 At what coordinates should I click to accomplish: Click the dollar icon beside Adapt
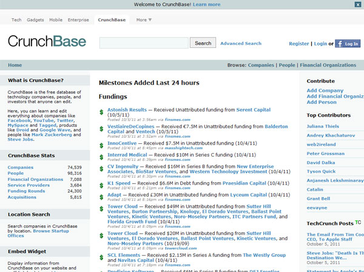coord(101,197)
